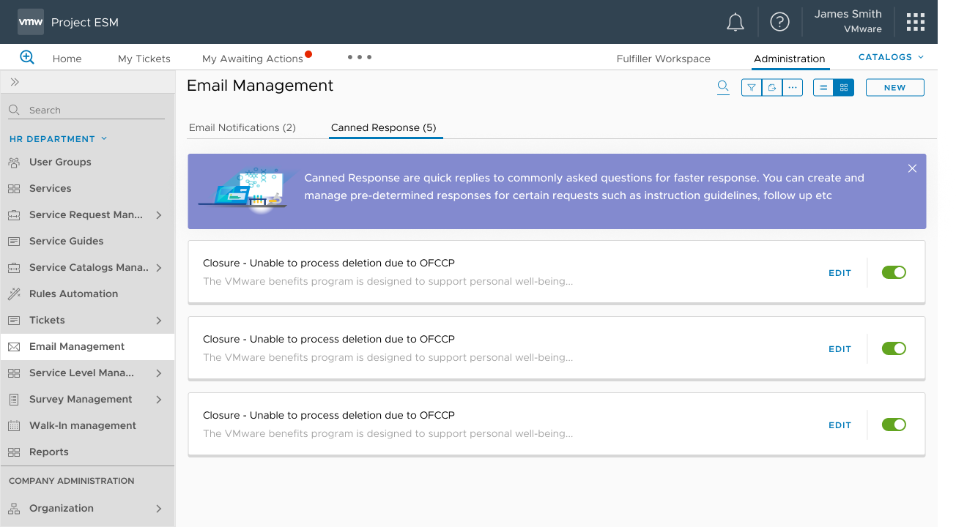Click the notification bell icon

tap(735, 21)
